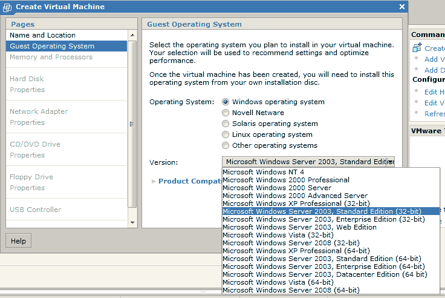
Task: Click Pages list scroll up arrow
Action: [132, 35]
